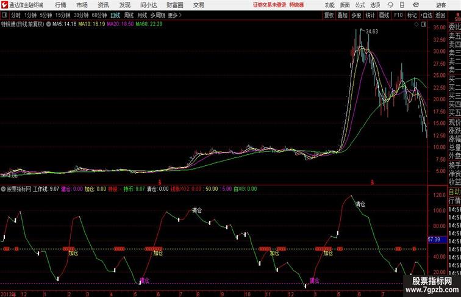Switch to the 60分钟 period tab

coord(99,15)
